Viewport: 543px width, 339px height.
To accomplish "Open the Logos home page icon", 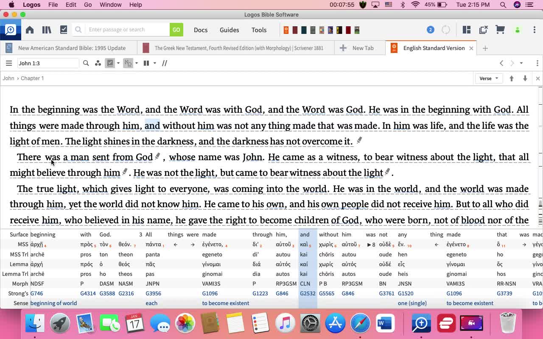I will [30, 30].
